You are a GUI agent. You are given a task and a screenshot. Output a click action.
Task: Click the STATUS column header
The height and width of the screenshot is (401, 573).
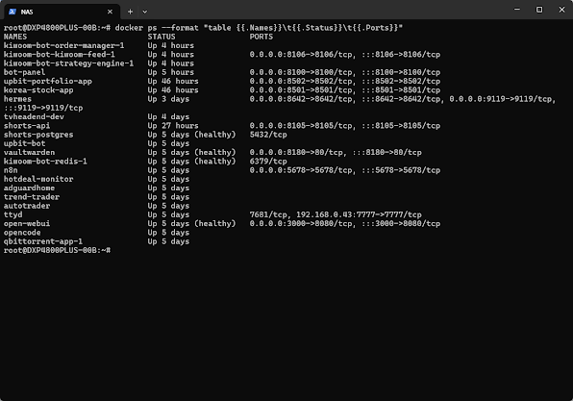[162, 37]
